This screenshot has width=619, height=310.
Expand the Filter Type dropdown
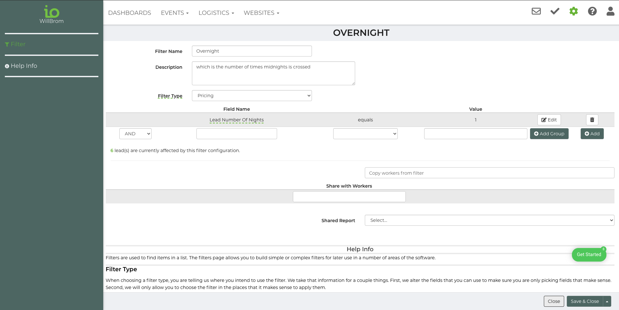252,96
